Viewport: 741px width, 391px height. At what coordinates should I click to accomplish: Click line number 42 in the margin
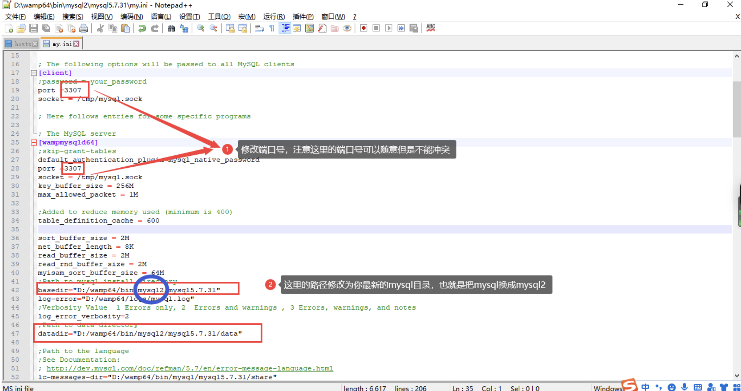[15, 290]
